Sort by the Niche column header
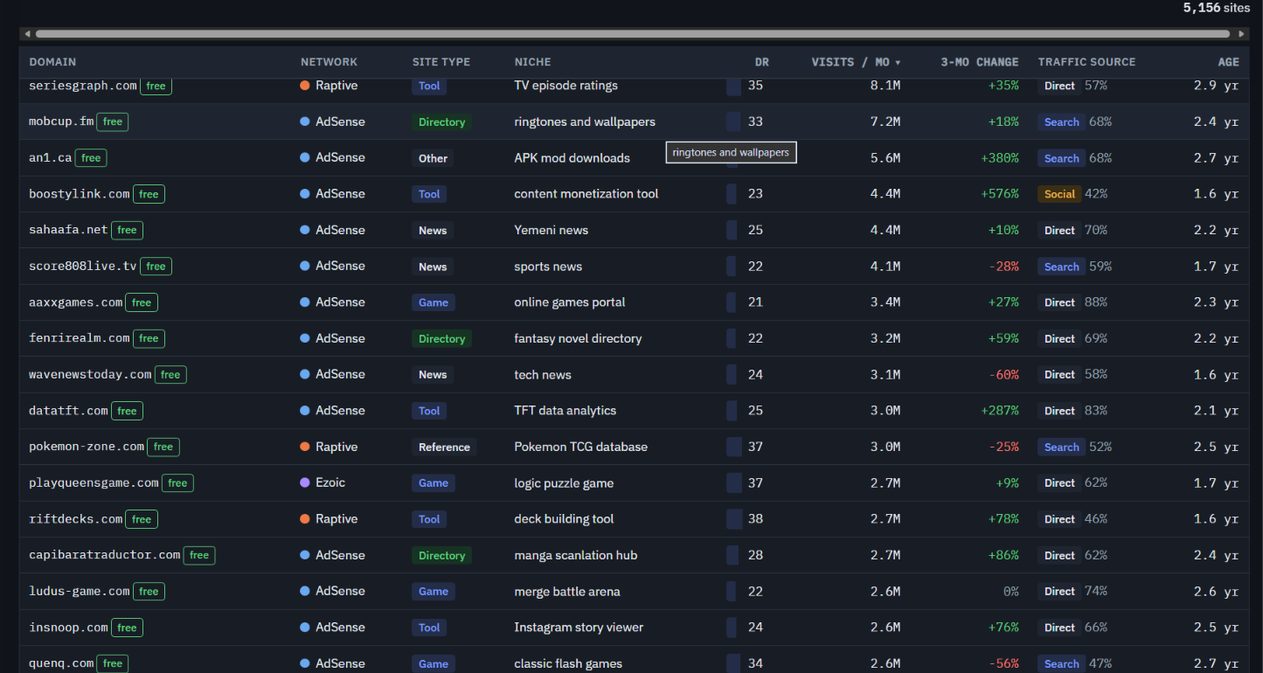 coord(532,62)
